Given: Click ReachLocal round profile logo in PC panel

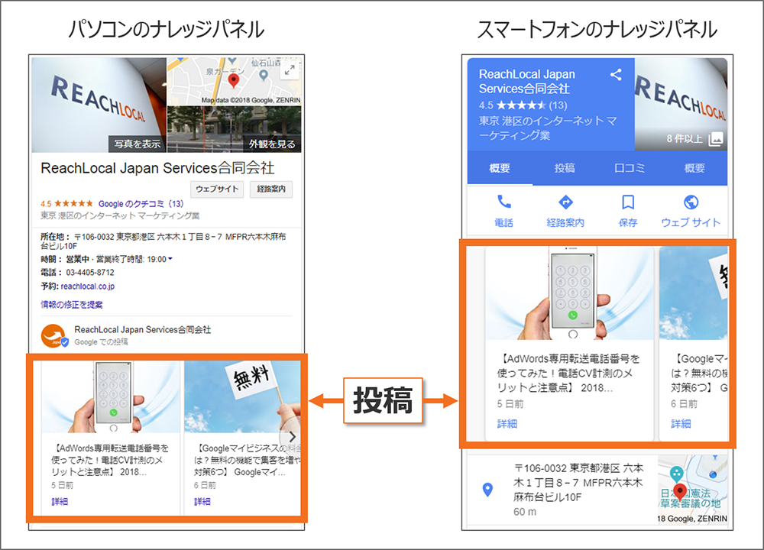Looking at the screenshot, I should (x=53, y=336).
